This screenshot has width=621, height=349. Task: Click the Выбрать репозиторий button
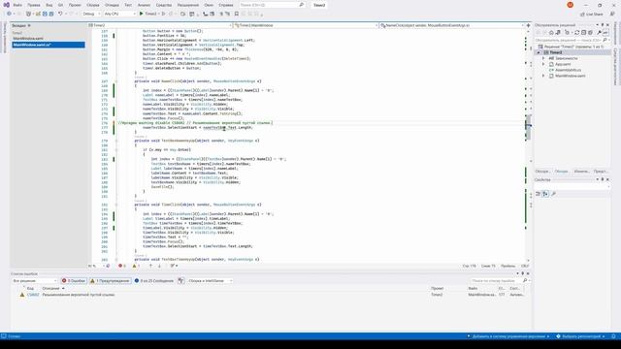click(580, 336)
